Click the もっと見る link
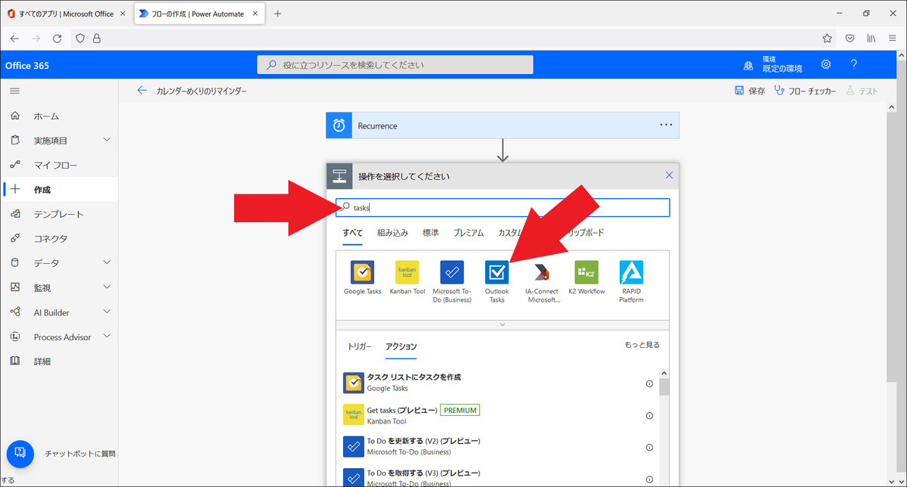Screen dimensions: 907x487 coord(642,345)
